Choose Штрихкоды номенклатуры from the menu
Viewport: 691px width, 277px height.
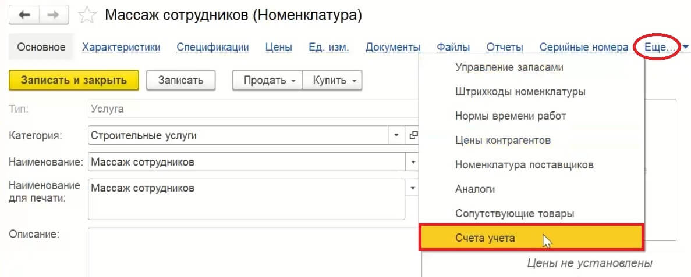click(x=531, y=92)
